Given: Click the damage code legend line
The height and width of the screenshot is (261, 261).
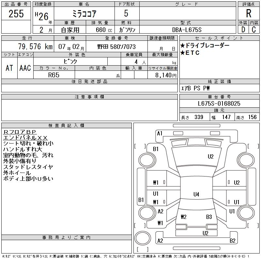Looking at the screenshot, I should [x=126, y=256].
